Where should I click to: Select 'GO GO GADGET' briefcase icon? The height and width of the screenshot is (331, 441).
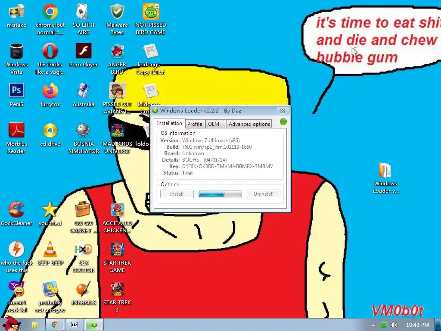click(x=83, y=218)
